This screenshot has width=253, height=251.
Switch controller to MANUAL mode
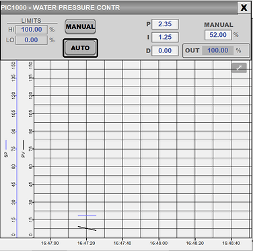point(80,27)
